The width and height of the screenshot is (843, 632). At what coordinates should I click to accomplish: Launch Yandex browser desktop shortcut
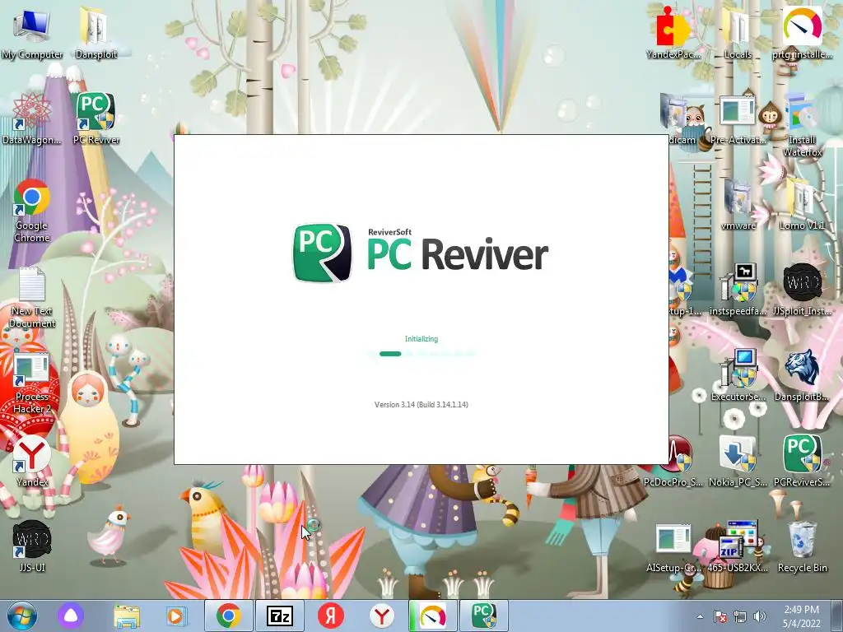click(32, 461)
